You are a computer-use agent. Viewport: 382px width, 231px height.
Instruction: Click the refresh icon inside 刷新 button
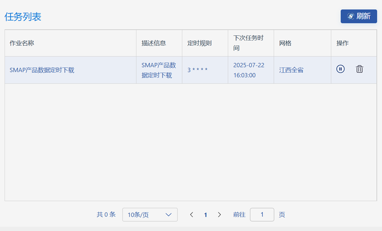point(351,16)
